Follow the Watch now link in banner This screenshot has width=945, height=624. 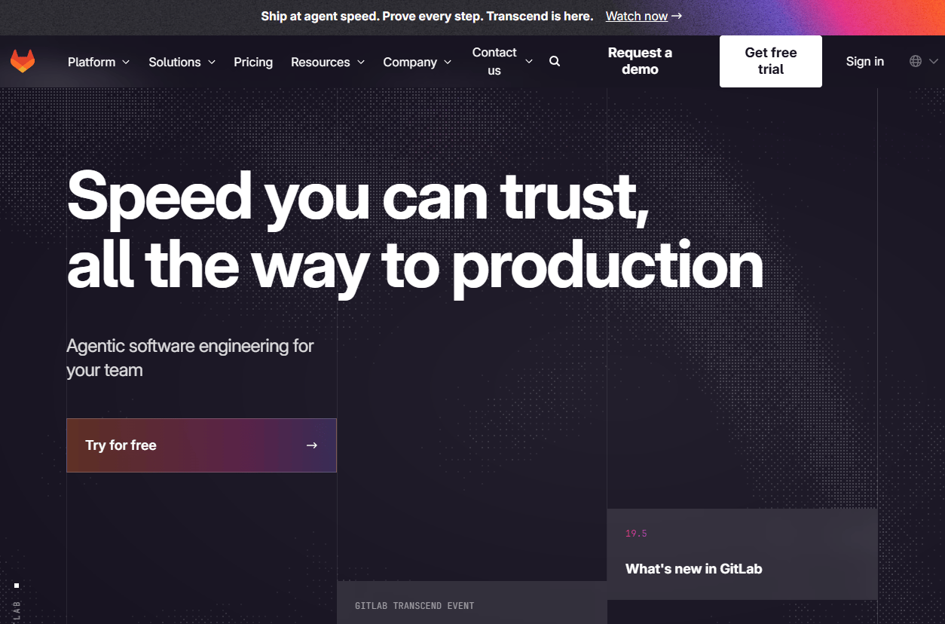tap(637, 16)
